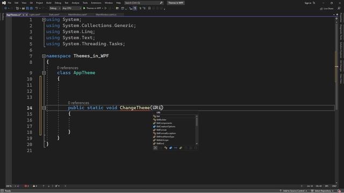This screenshot has height=193, width=344.
Task: Open the Any CPU platform dropdown
Action: (71, 9)
